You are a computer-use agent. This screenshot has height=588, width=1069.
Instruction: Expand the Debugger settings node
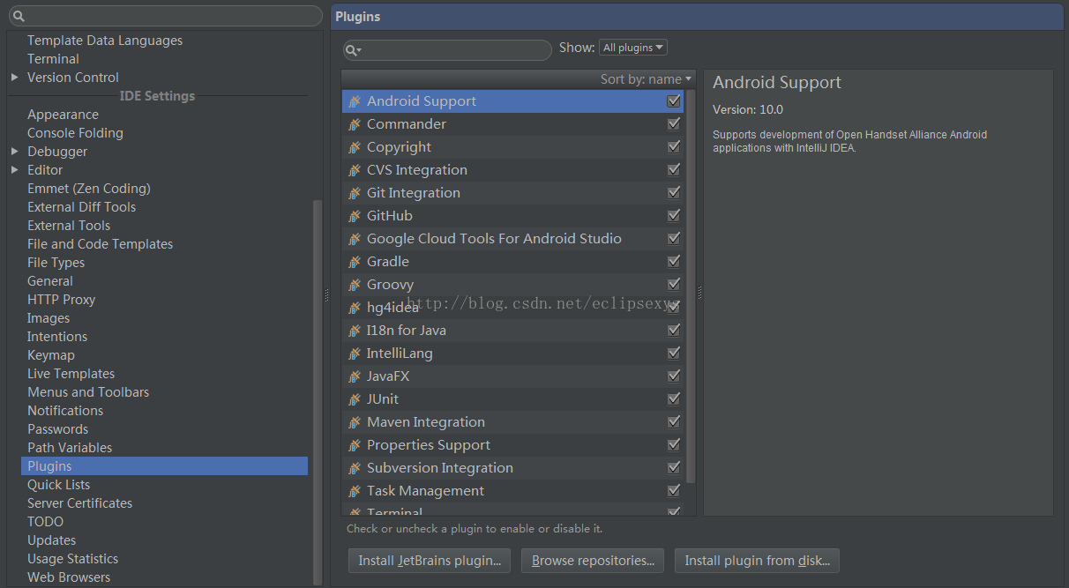pyautogui.click(x=14, y=152)
